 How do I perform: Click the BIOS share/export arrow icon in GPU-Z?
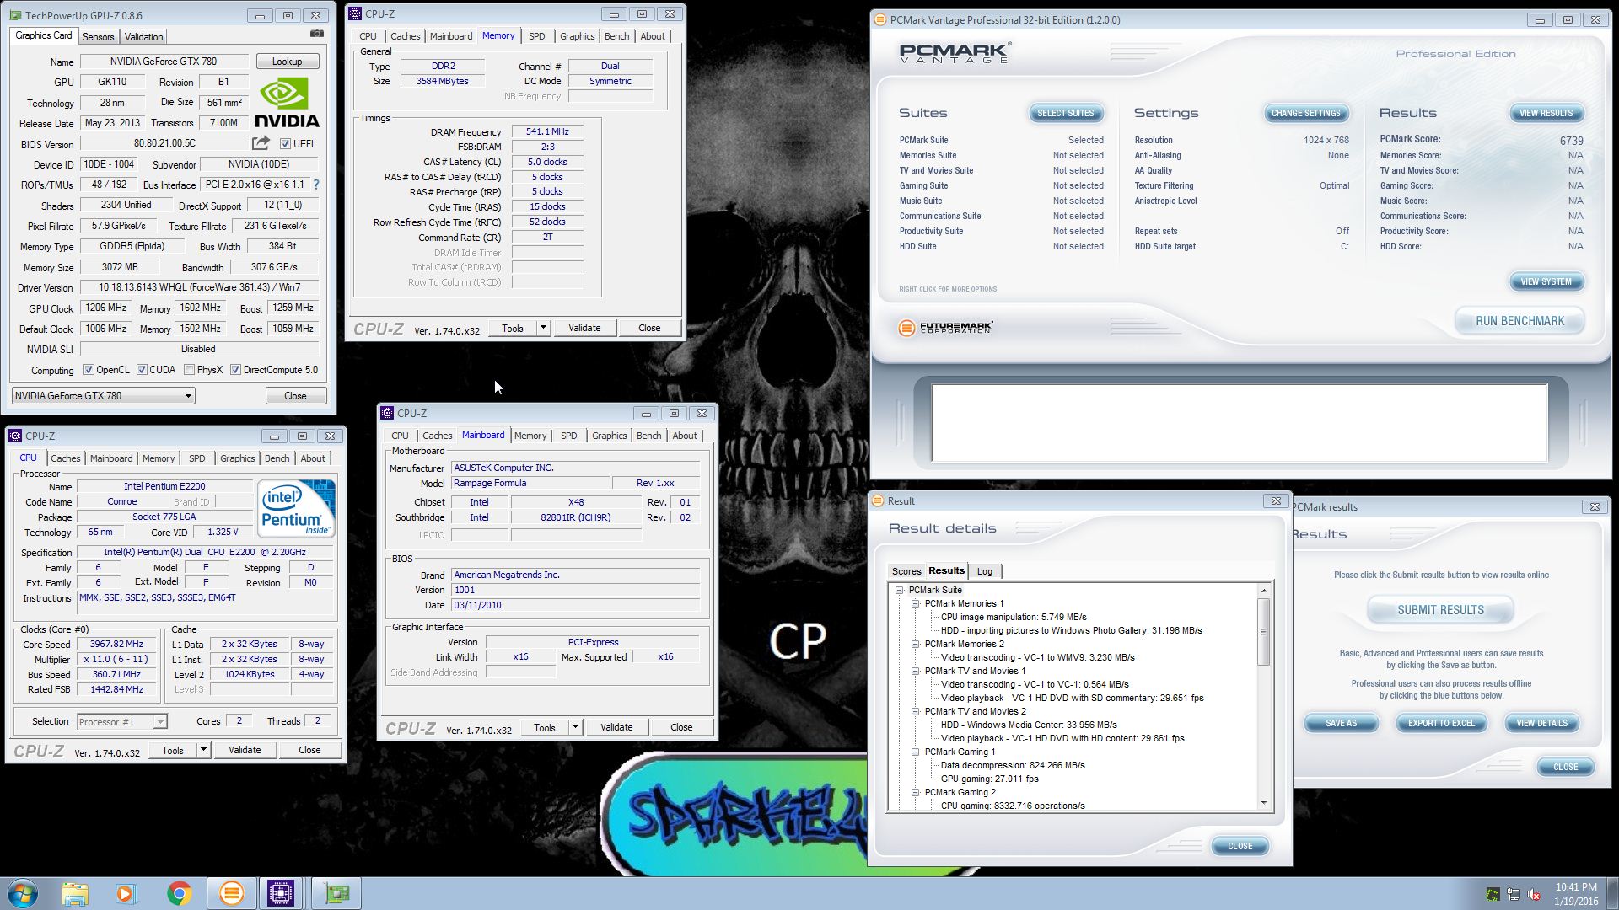point(261,143)
